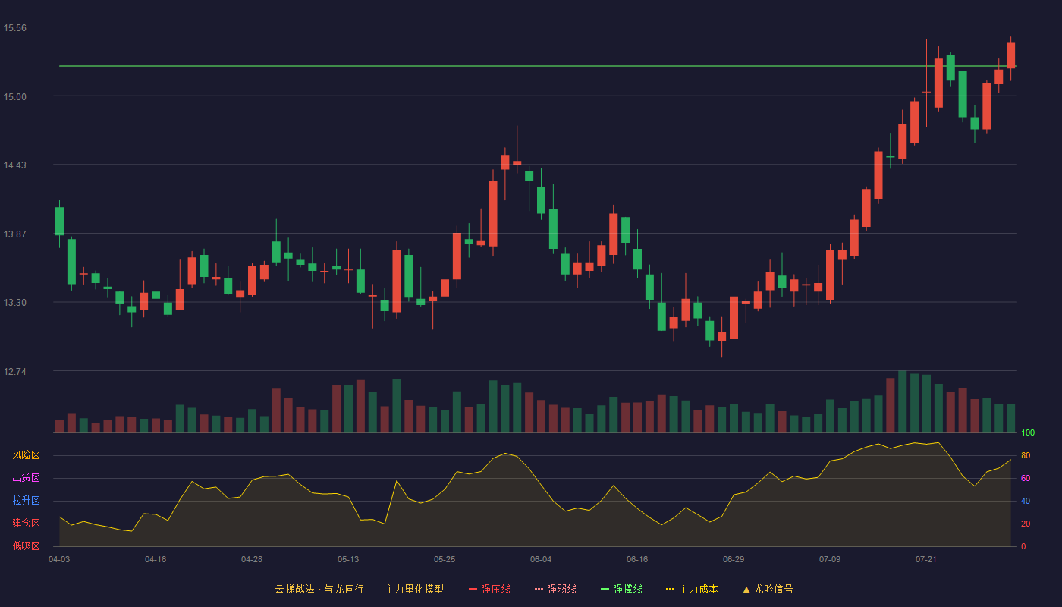Click the 06-04 date label

point(541,559)
